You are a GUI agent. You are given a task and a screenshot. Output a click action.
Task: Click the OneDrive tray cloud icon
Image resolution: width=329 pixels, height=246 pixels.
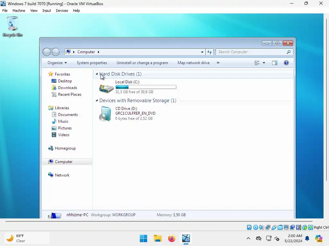click(259, 238)
